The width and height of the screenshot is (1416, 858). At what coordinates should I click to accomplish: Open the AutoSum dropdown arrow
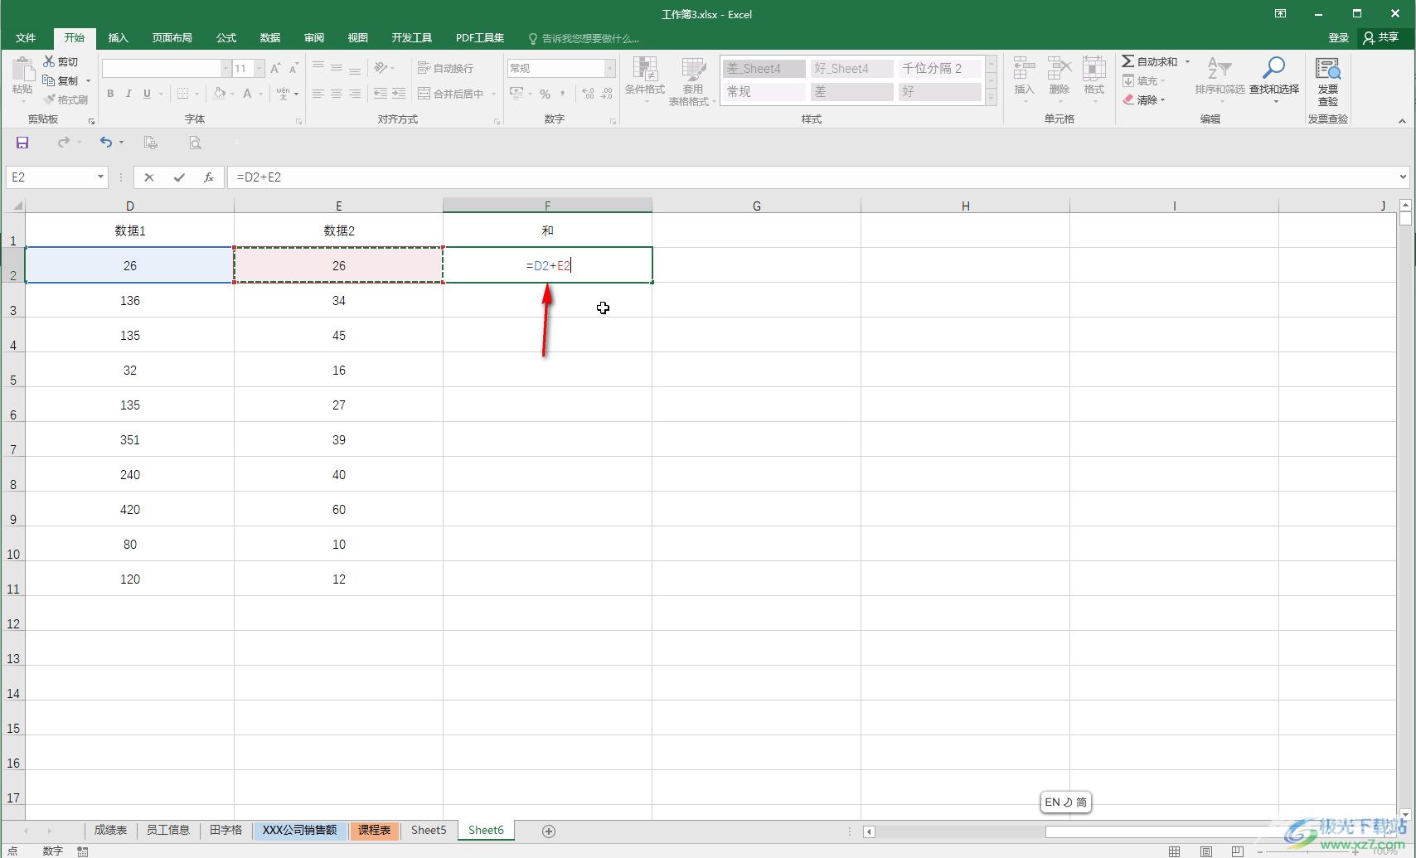click(1187, 61)
